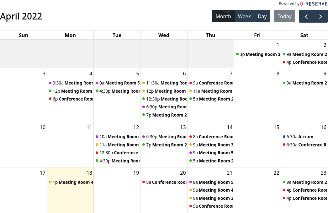
Task: Click the Today button
Action: [x=284, y=16]
